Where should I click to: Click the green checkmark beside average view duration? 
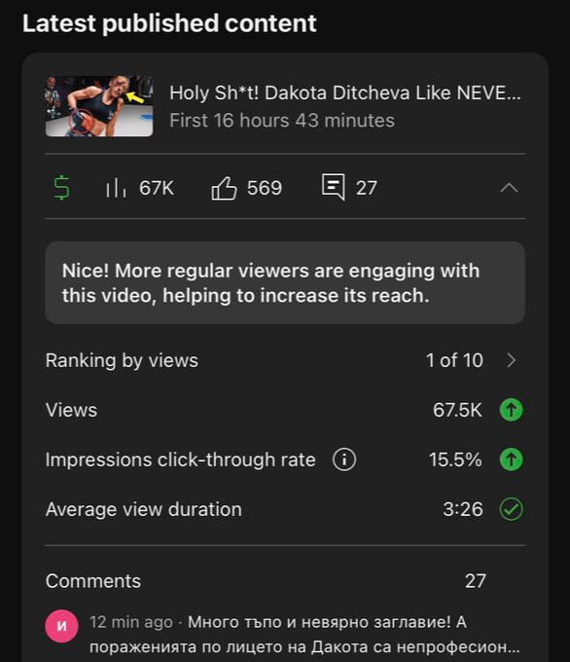[512, 509]
